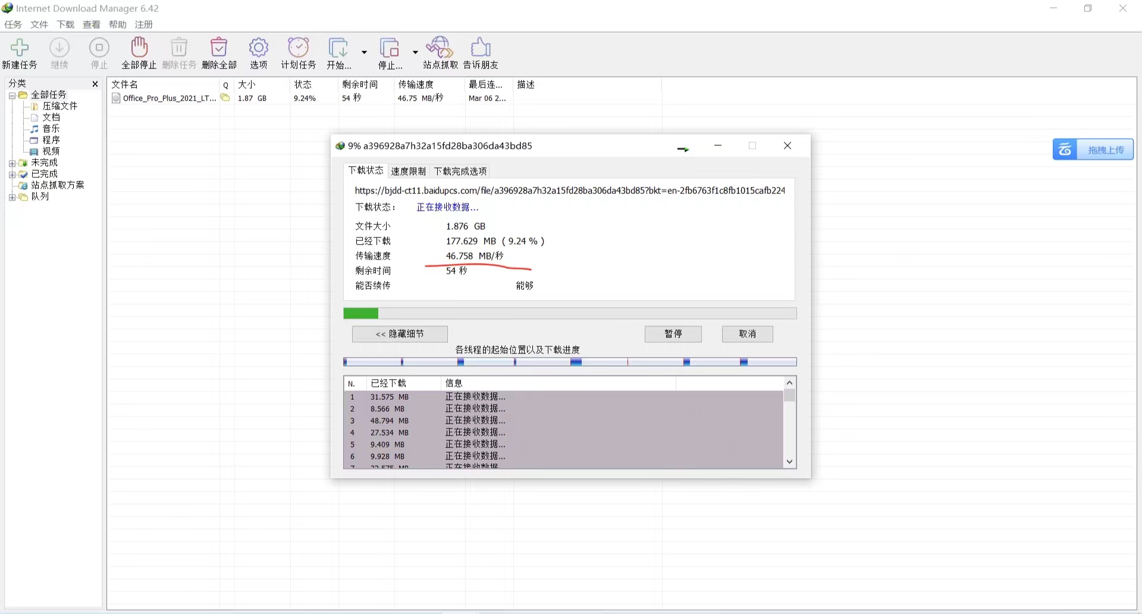Click the green download progress bar
The height and width of the screenshot is (614, 1142).
pyautogui.click(x=570, y=314)
